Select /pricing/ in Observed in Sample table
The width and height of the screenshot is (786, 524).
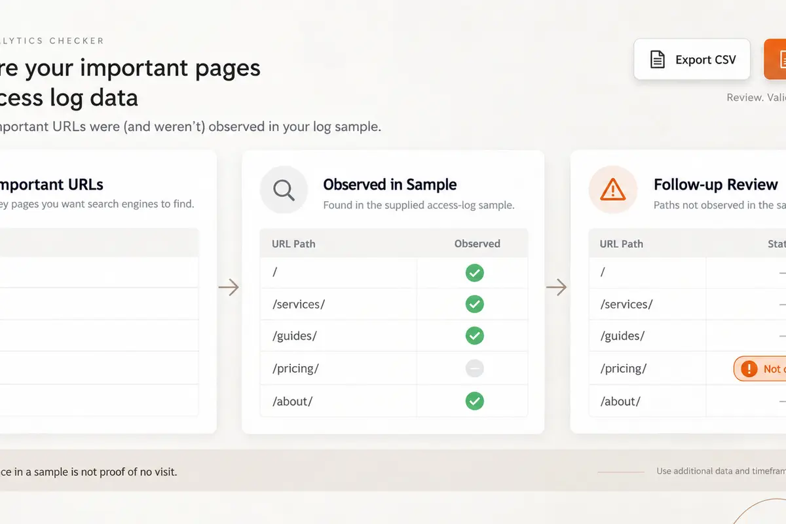295,369
